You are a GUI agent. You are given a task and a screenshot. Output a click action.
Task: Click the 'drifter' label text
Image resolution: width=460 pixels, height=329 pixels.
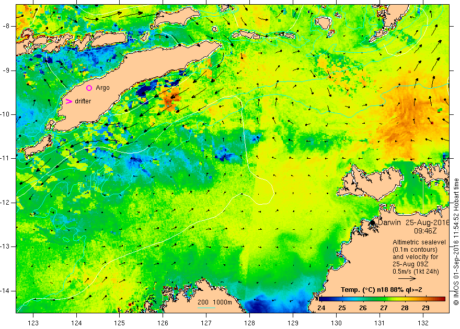[83, 101]
